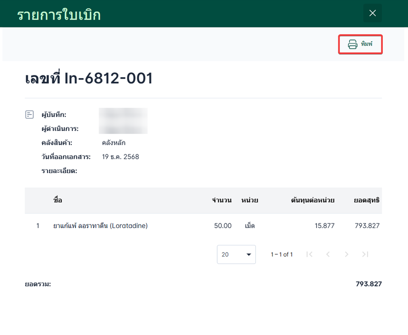Image resolution: width=408 pixels, height=335 pixels.
Task: Go to the first page of results
Action: click(x=310, y=254)
